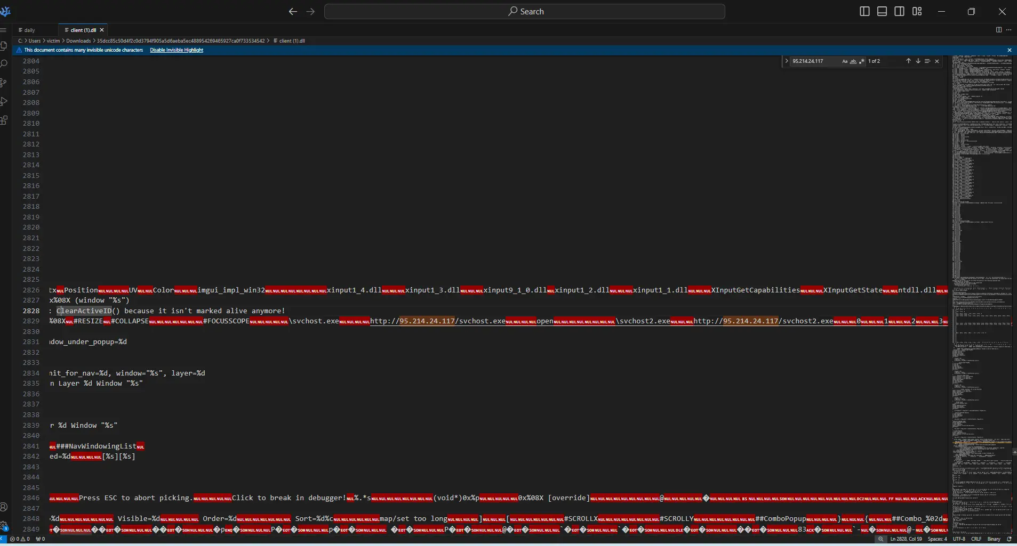Viewport: 1017px width, 546px height.
Task: Open the Explorer view in activity bar
Action: coord(3,46)
